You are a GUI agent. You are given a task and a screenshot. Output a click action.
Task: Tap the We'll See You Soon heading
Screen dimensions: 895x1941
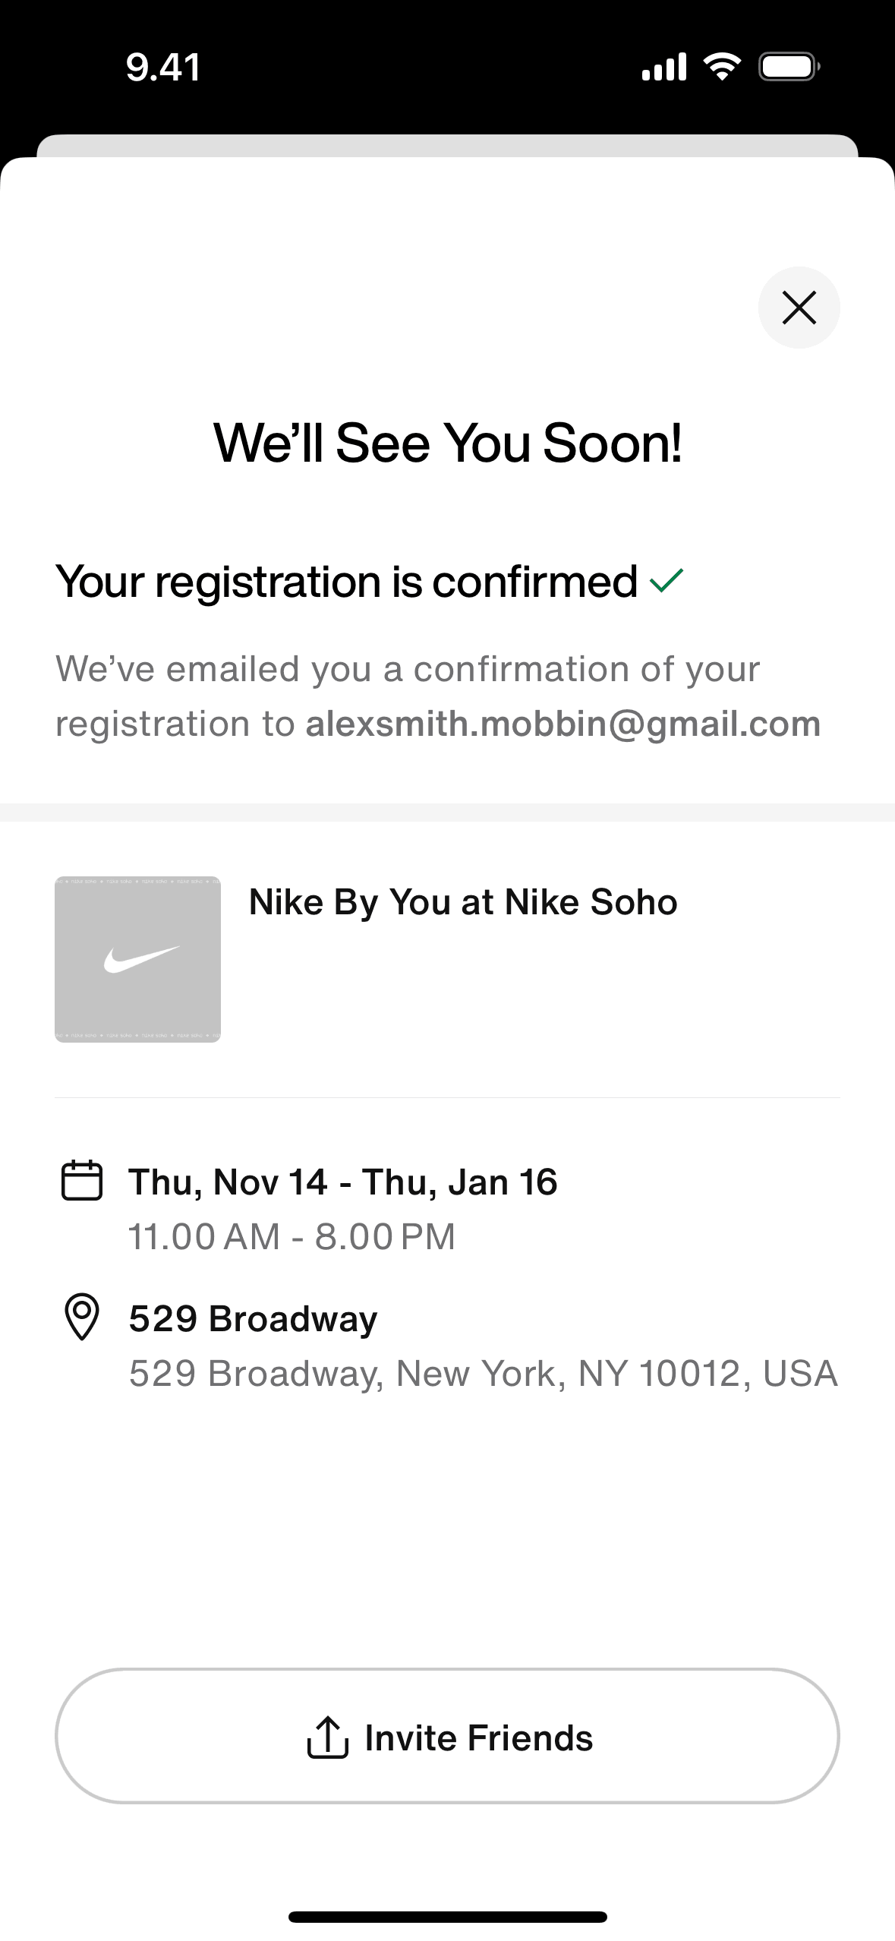[x=447, y=443]
